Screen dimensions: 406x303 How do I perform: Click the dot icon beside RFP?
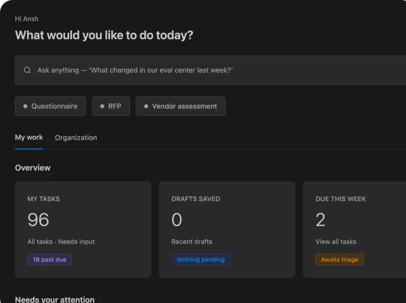click(102, 106)
